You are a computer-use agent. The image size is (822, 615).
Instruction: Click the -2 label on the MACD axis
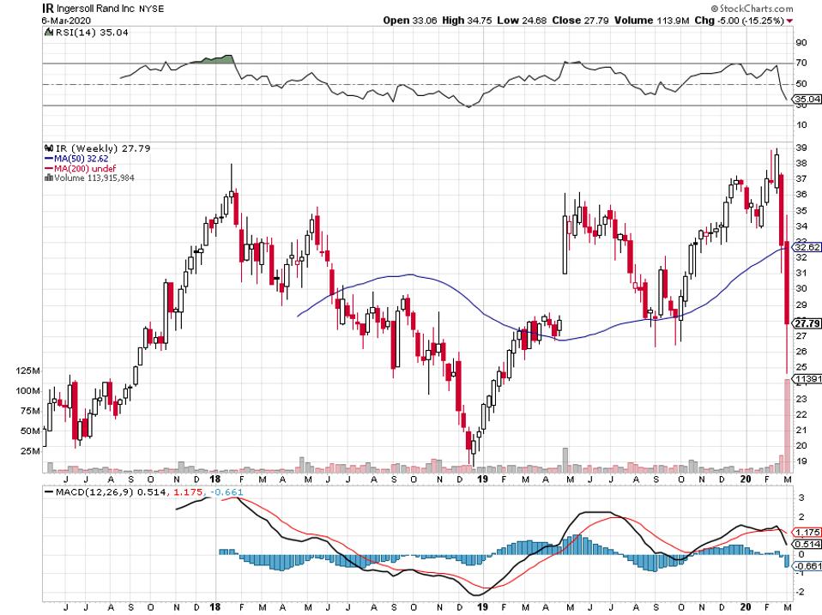[x=800, y=592]
